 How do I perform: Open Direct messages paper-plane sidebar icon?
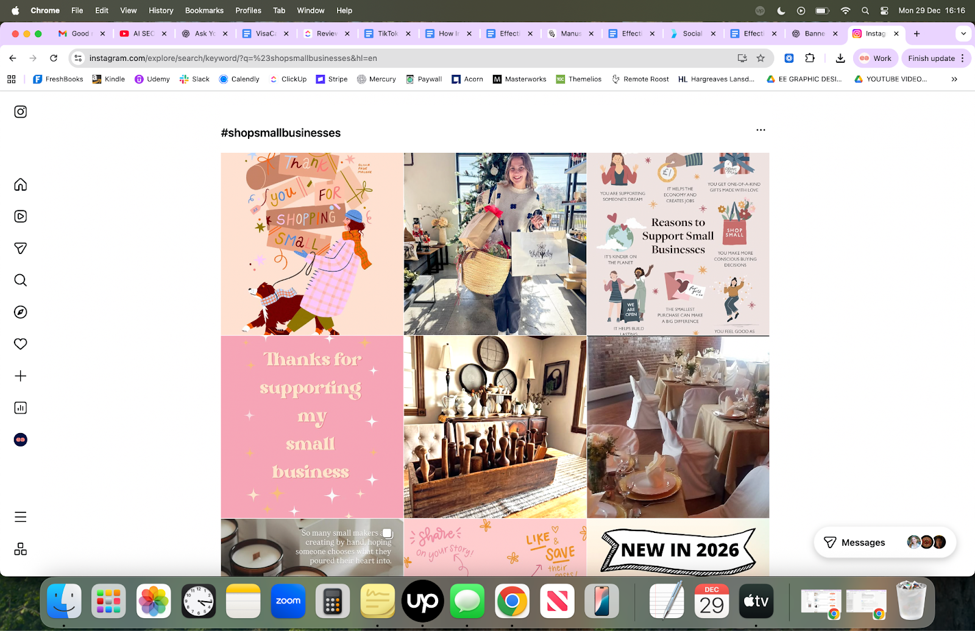pos(21,248)
